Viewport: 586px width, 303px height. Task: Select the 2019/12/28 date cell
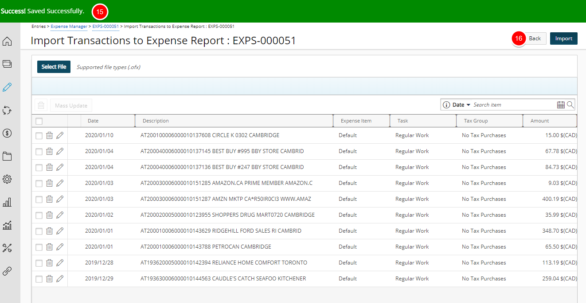click(x=99, y=263)
